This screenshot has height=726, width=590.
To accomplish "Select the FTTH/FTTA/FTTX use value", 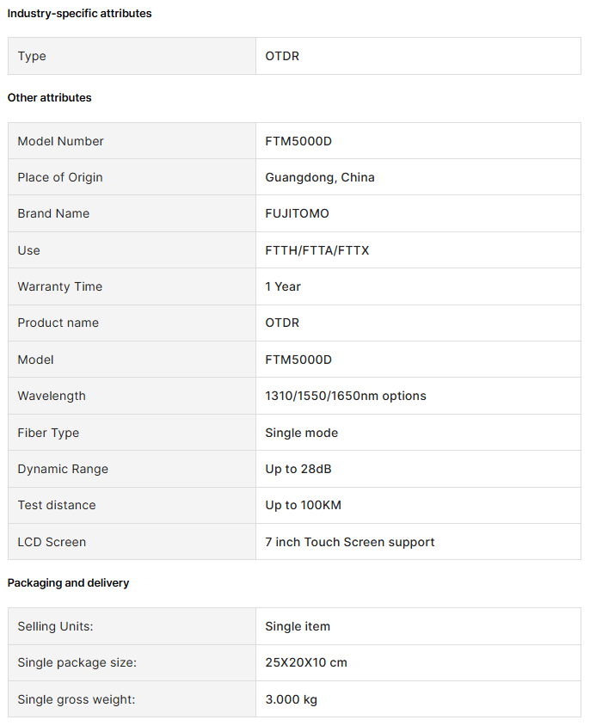I will coord(317,250).
